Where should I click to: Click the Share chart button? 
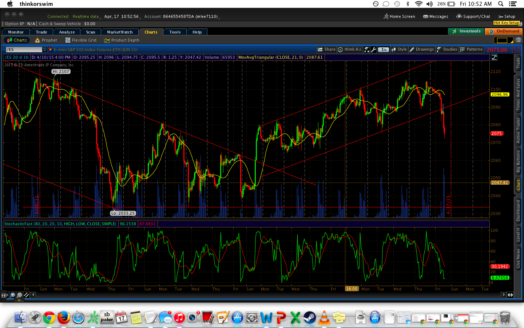point(326,50)
